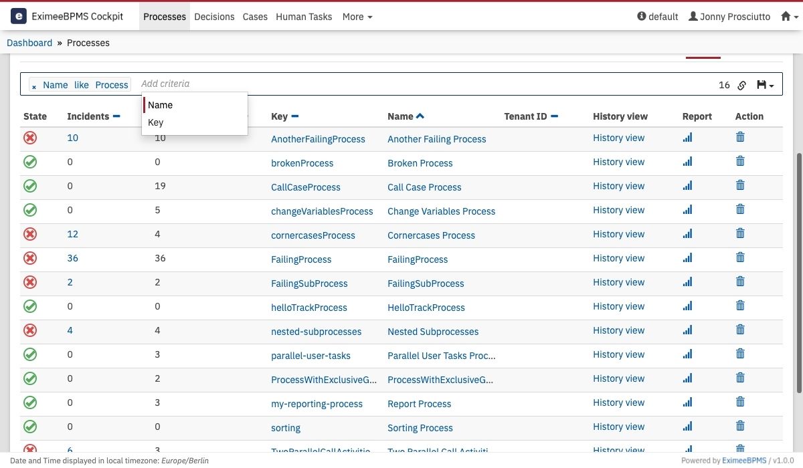803x468 pixels.
Task: Delete Nested Subprocesses definition
Action: pyautogui.click(x=740, y=330)
